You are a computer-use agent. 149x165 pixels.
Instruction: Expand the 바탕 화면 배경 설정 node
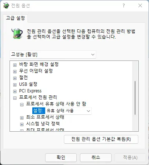coord(15,65)
